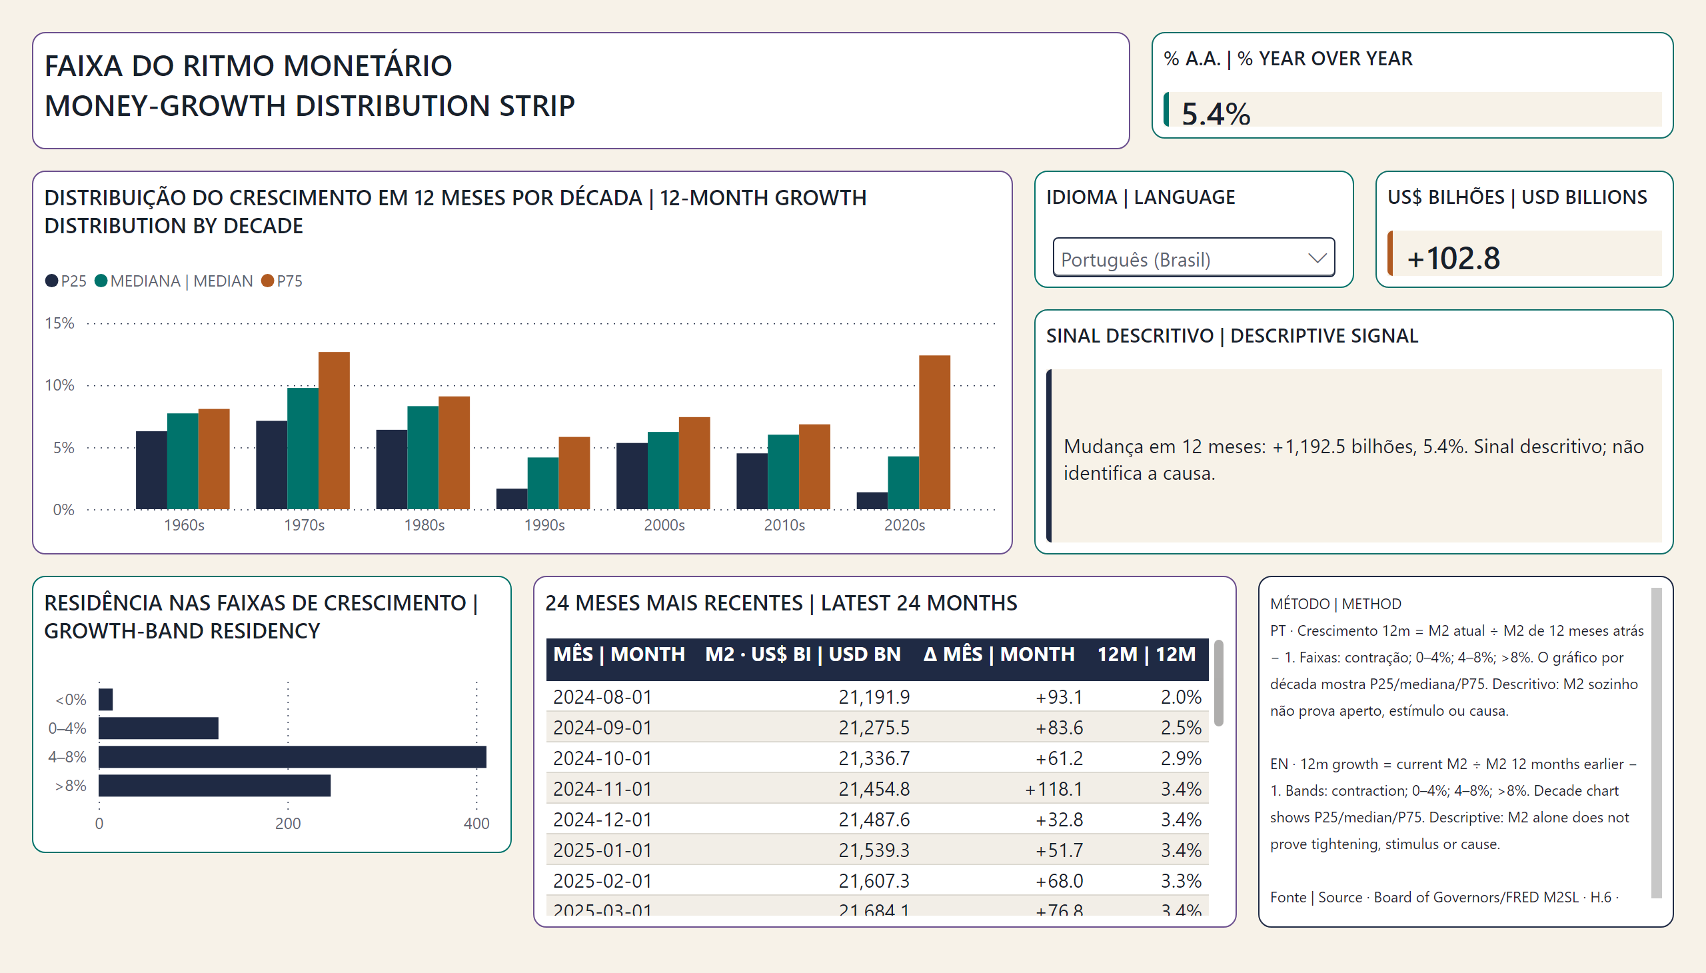The image size is (1706, 973).
Task: Click the 400 x-axis label in residency chart
Action: (476, 823)
